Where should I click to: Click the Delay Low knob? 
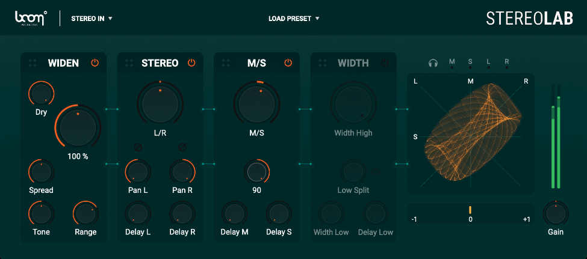(x=376, y=214)
